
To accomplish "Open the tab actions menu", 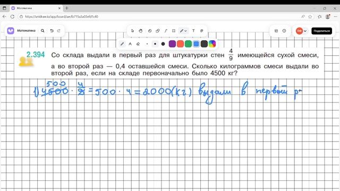I will (4, 8).
